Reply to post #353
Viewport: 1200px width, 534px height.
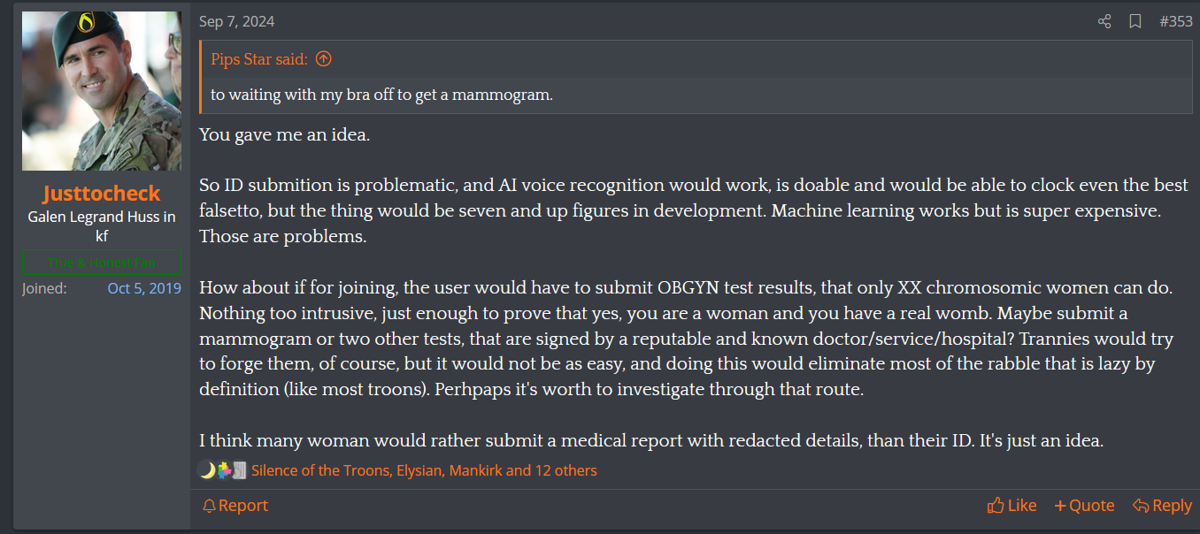click(x=1162, y=506)
